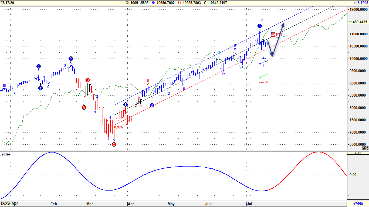The height and width of the screenshot is (207, 369).
Task: Click the #7550 bar count box
Action: (x=358, y=204)
